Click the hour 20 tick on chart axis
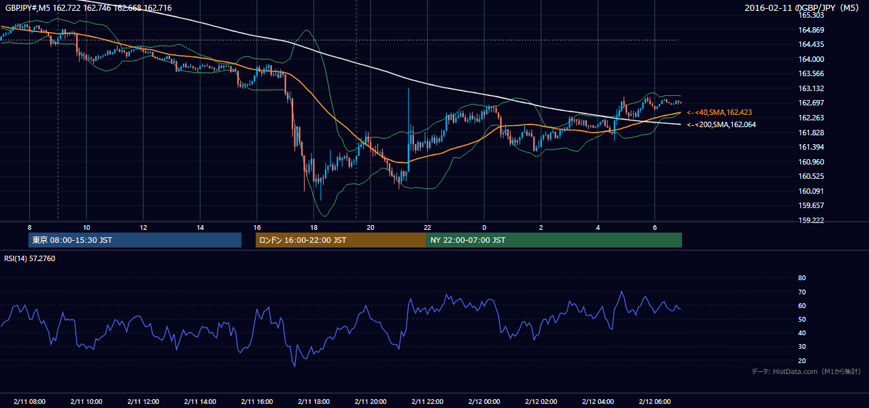Image resolution: width=869 pixels, height=408 pixels. 371,227
